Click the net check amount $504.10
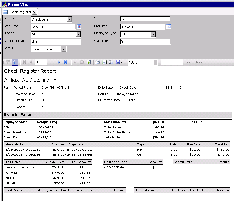This screenshot has width=234, height=201. coord(158,137)
